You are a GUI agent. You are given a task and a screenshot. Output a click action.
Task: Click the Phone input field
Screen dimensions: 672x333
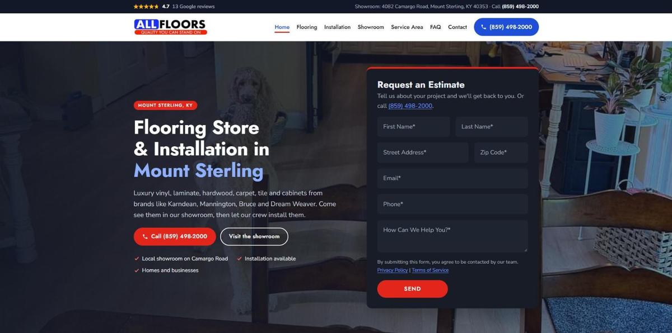pyautogui.click(x=452, y=204)
